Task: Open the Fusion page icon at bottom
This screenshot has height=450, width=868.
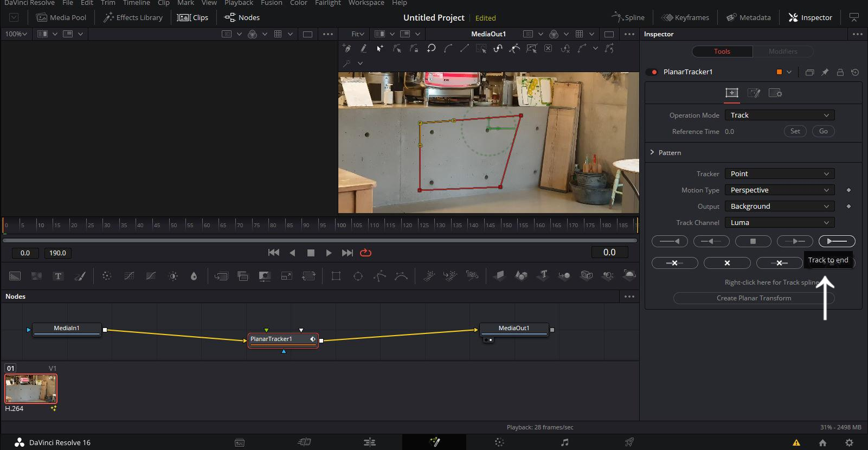Action: (x=434, y=442)
